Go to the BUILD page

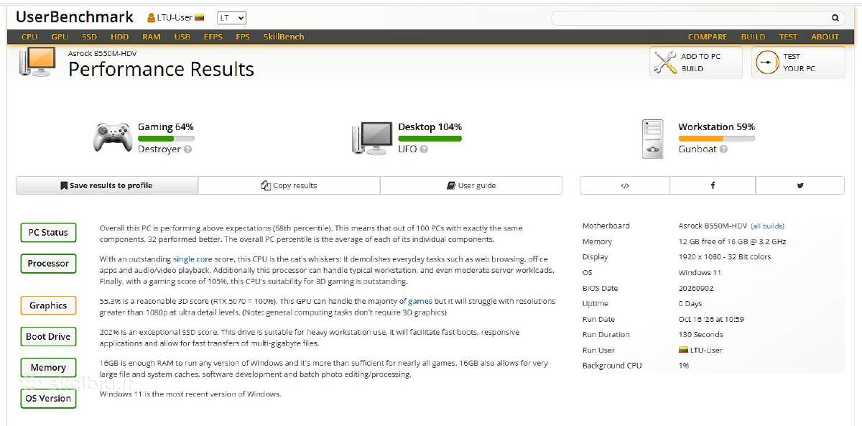click(x=754, y=37)
